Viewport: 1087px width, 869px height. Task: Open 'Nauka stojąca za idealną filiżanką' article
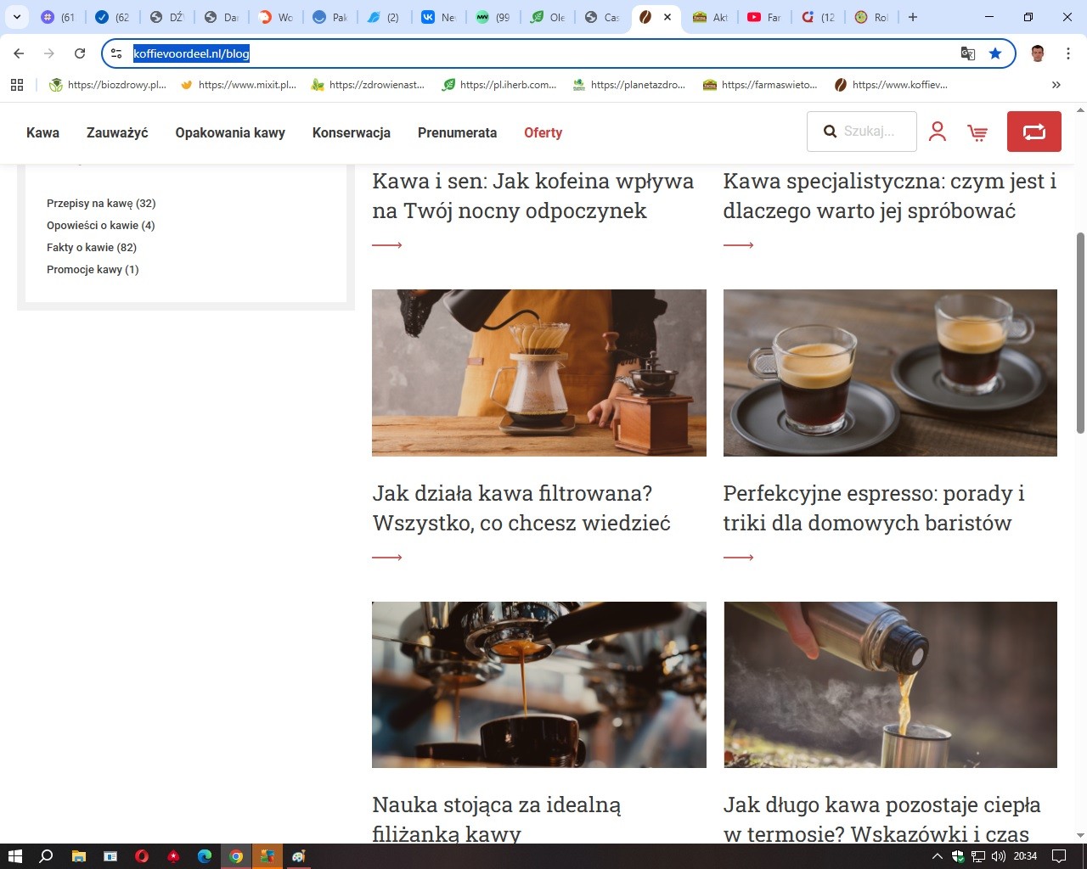pyautogui.click(x=497, y=819)
